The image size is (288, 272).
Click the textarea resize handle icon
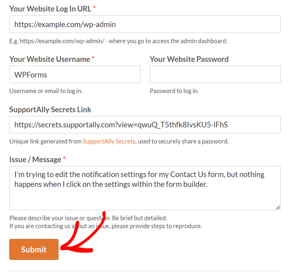[x=278, y=208]
